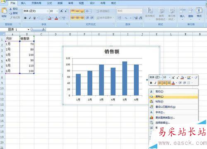Screen dimensions: 207x149
Task: Click the mini toolbar Grow Font icon
Action: point(173,78)
